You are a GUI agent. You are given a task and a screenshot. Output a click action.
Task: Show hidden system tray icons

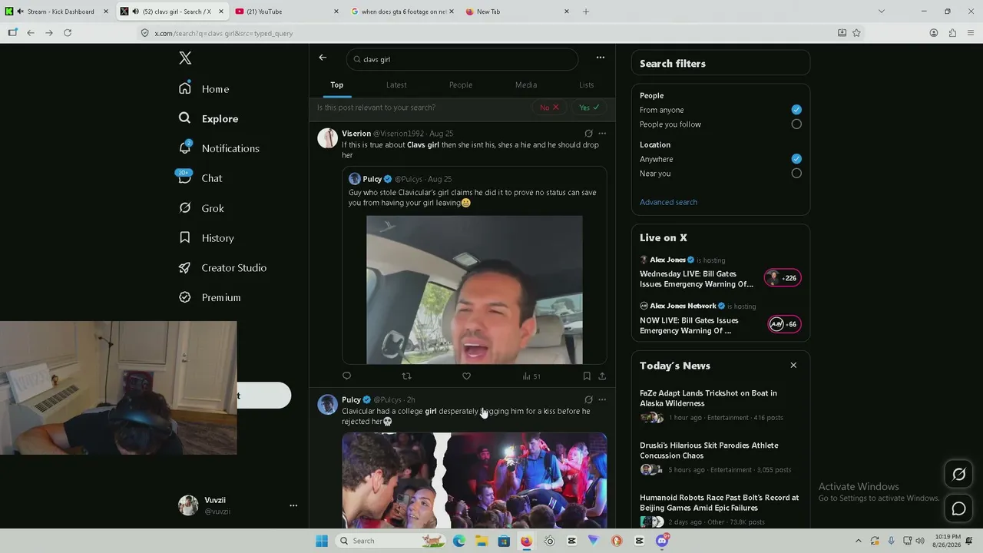coord(858,541)
